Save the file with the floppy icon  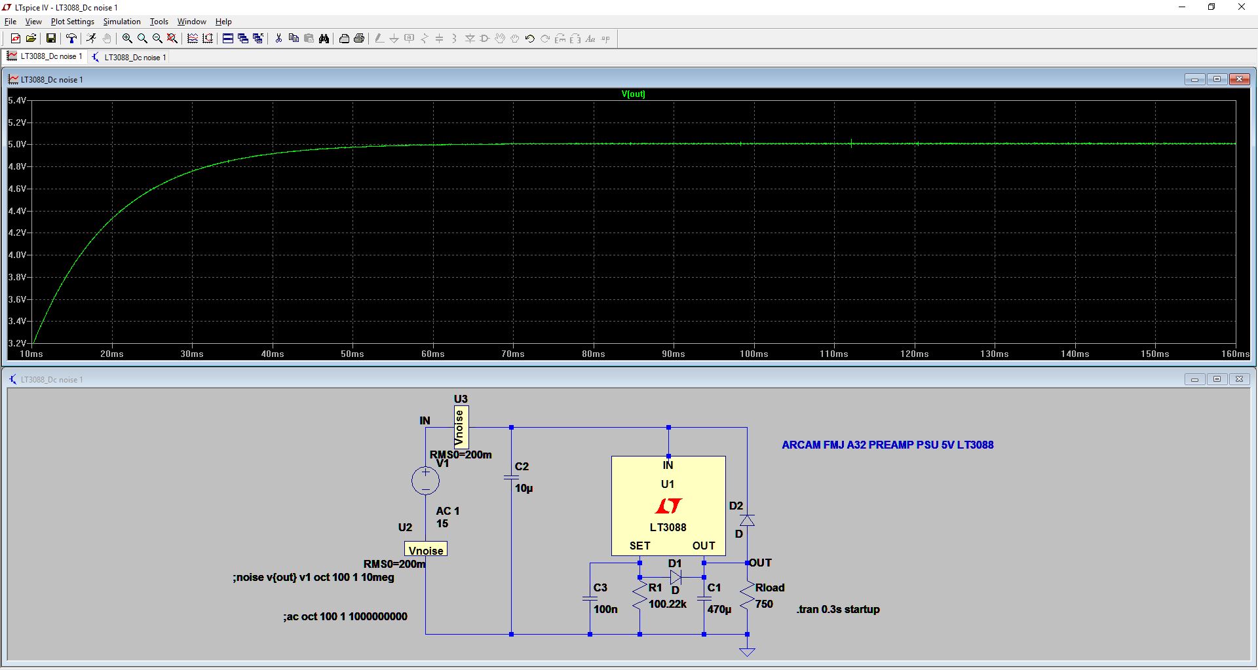tap(50, 39)
